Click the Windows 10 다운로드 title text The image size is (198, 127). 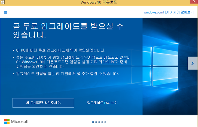(x=99, y=2)
